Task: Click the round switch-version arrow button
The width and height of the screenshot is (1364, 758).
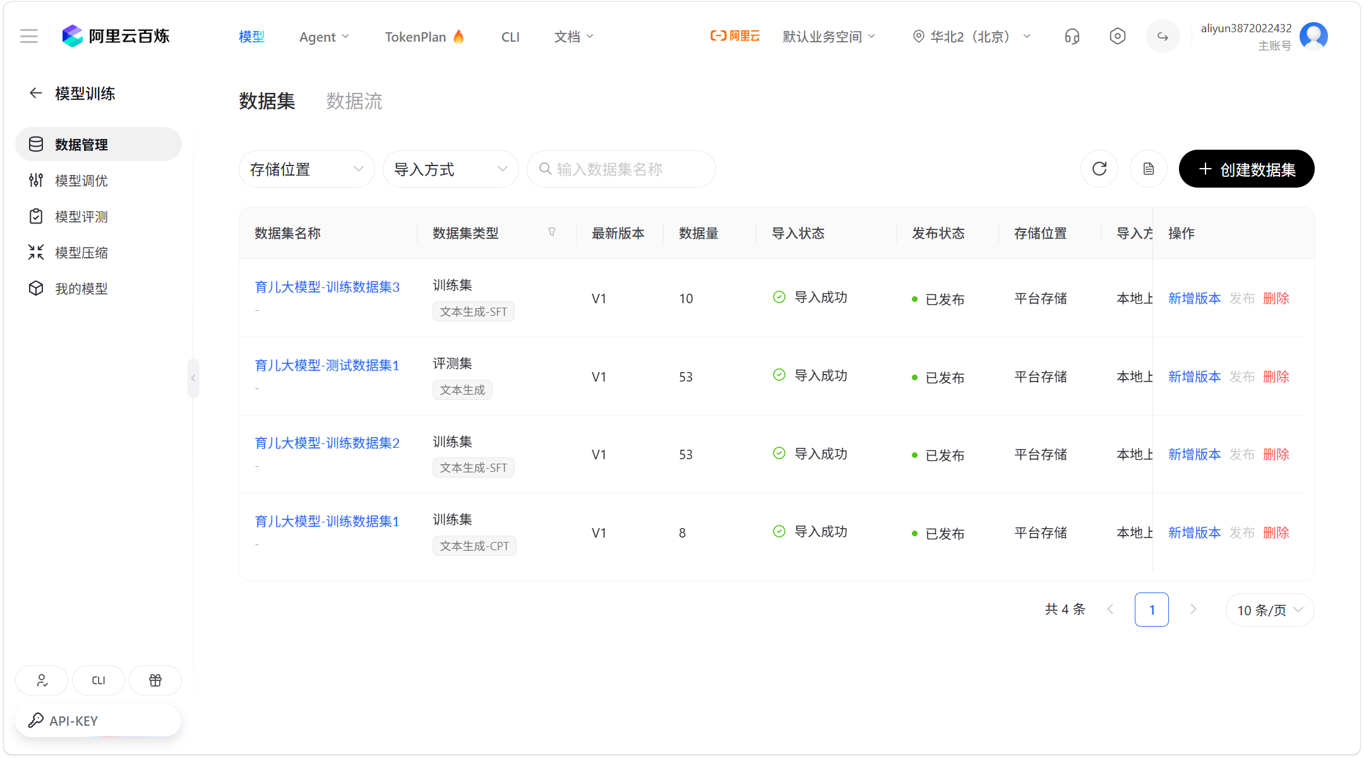Action: tap(1163, 37)
